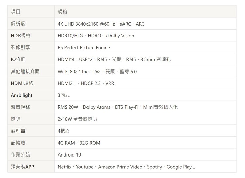Click the 4G RAM, 32G ROM text

79,143
